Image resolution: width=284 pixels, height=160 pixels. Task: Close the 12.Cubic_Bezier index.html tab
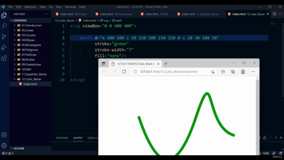point(268,14)
